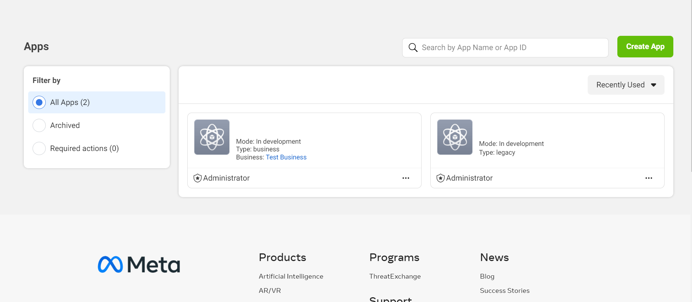The width and height of the screenshot is (692, 302).
Task: Click the News footer heading
Action: 494,257
